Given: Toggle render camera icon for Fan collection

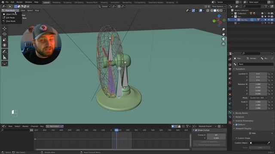Looking at the screenshot, I should click(x=272, y=17).
